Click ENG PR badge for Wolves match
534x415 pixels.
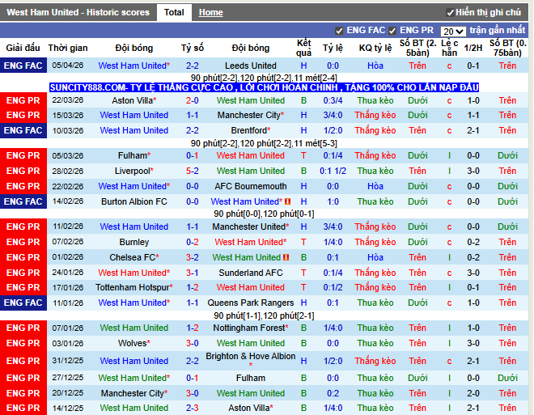coord(23,343)
